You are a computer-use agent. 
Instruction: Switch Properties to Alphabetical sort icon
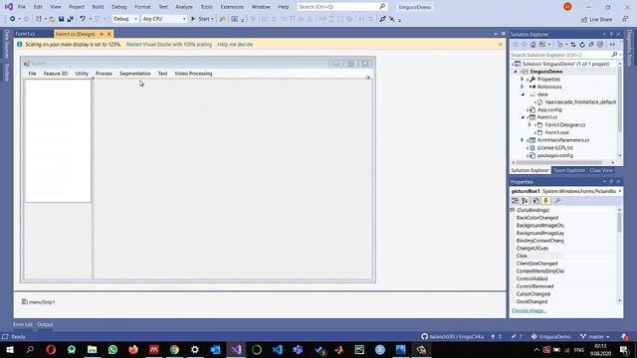pos(525,201)
